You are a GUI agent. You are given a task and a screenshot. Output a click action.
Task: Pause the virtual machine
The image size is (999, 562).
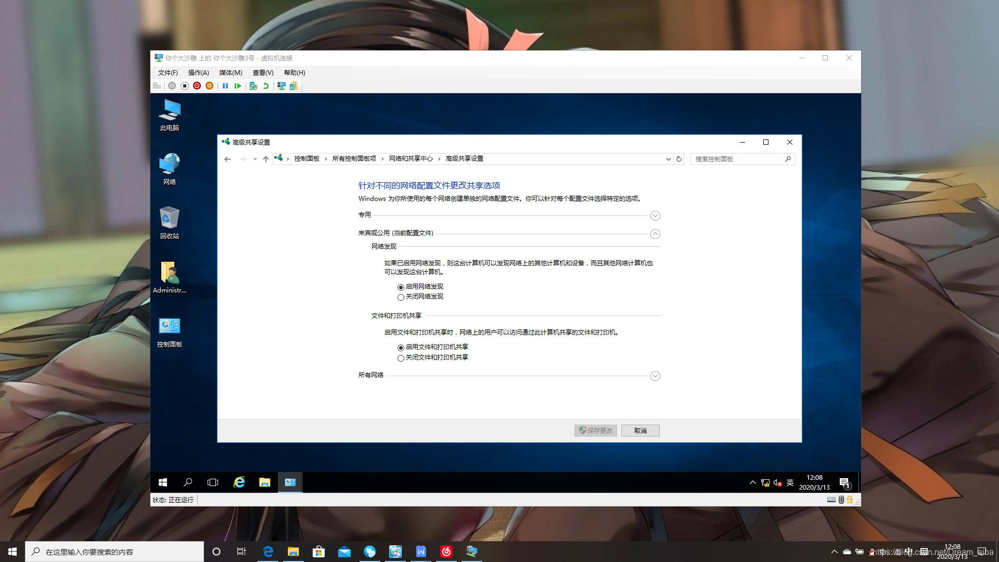225,86
